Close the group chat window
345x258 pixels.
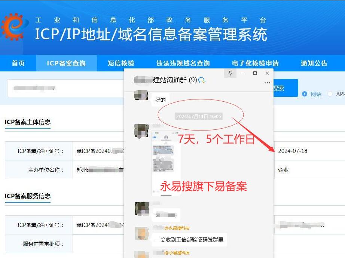click(267, 73)
